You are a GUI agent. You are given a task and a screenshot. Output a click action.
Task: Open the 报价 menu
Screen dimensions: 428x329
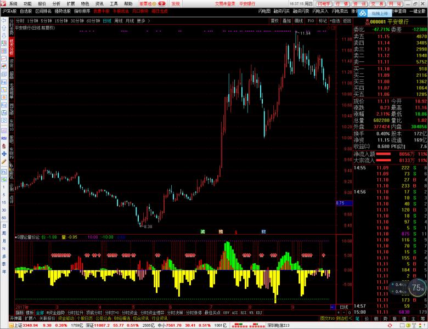42,3
